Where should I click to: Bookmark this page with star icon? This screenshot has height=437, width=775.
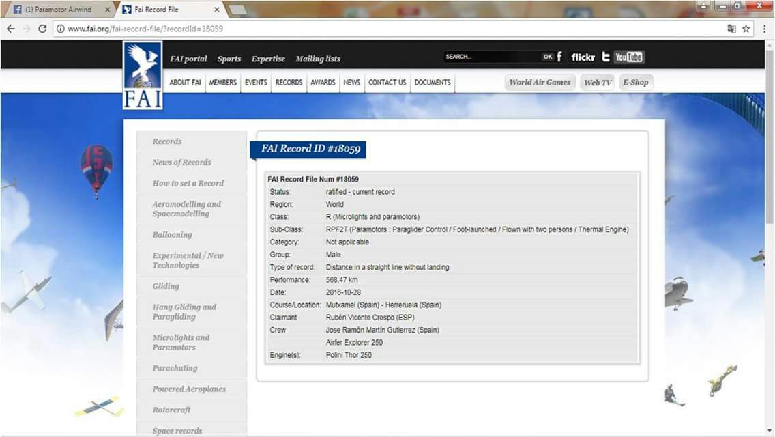tap(746, 29)
